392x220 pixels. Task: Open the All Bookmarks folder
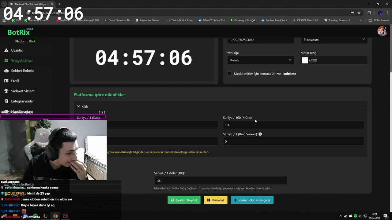click(379, 20)
